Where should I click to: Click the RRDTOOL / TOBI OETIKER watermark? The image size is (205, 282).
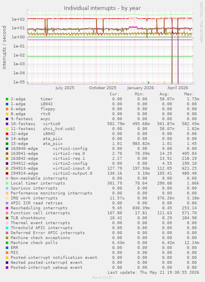pyautogui.click(x=201, y=22)
